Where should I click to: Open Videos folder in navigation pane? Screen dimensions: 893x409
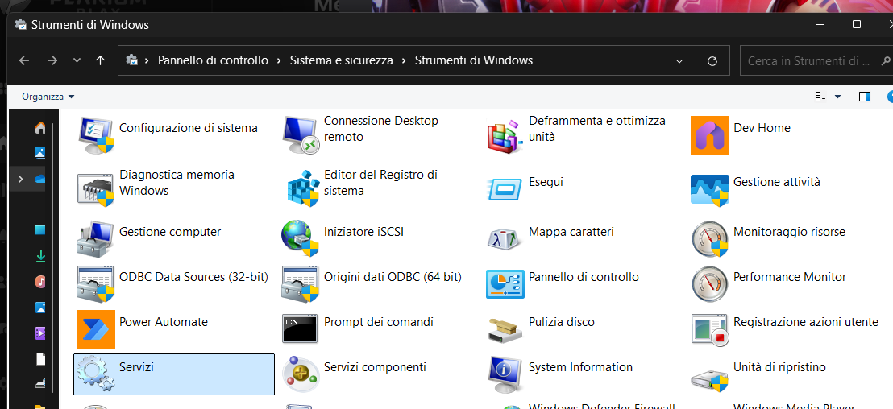click(x=40, y=333)
